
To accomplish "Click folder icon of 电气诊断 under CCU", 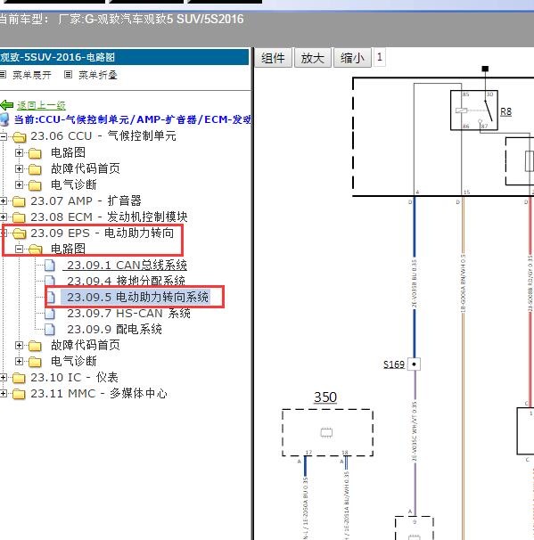I will pos(35,185).
